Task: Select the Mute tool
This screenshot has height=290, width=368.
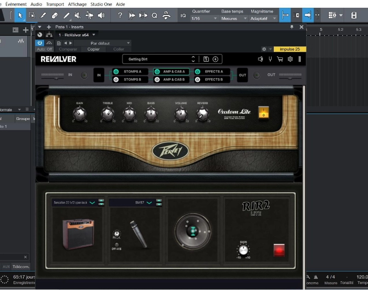Action: [x=77, y=15]
